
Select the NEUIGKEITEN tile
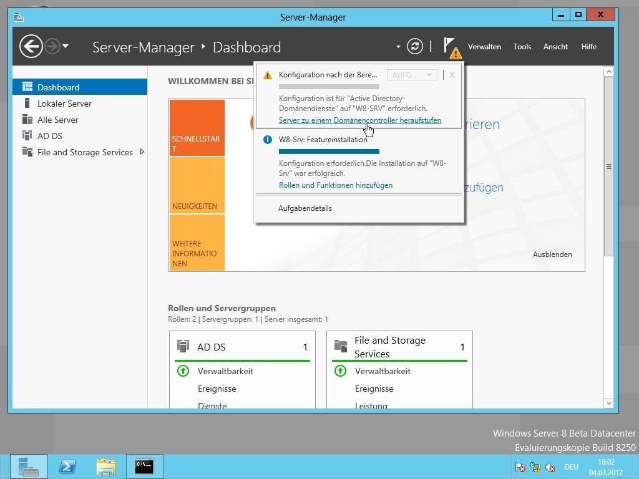pyautogui.click(x=197, y=185)
